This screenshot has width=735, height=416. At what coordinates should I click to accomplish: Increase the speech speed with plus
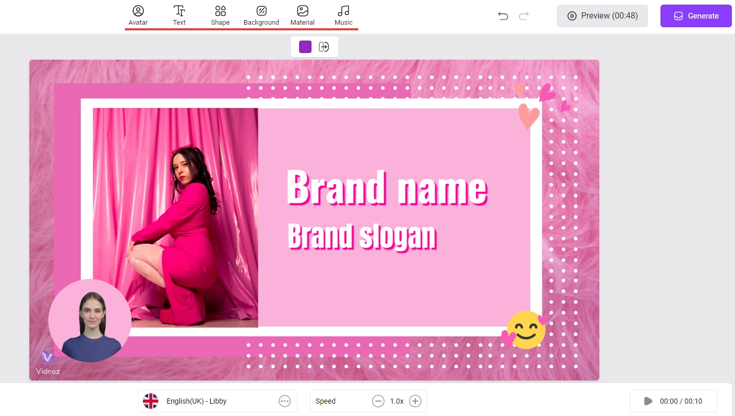pos(415,401)
